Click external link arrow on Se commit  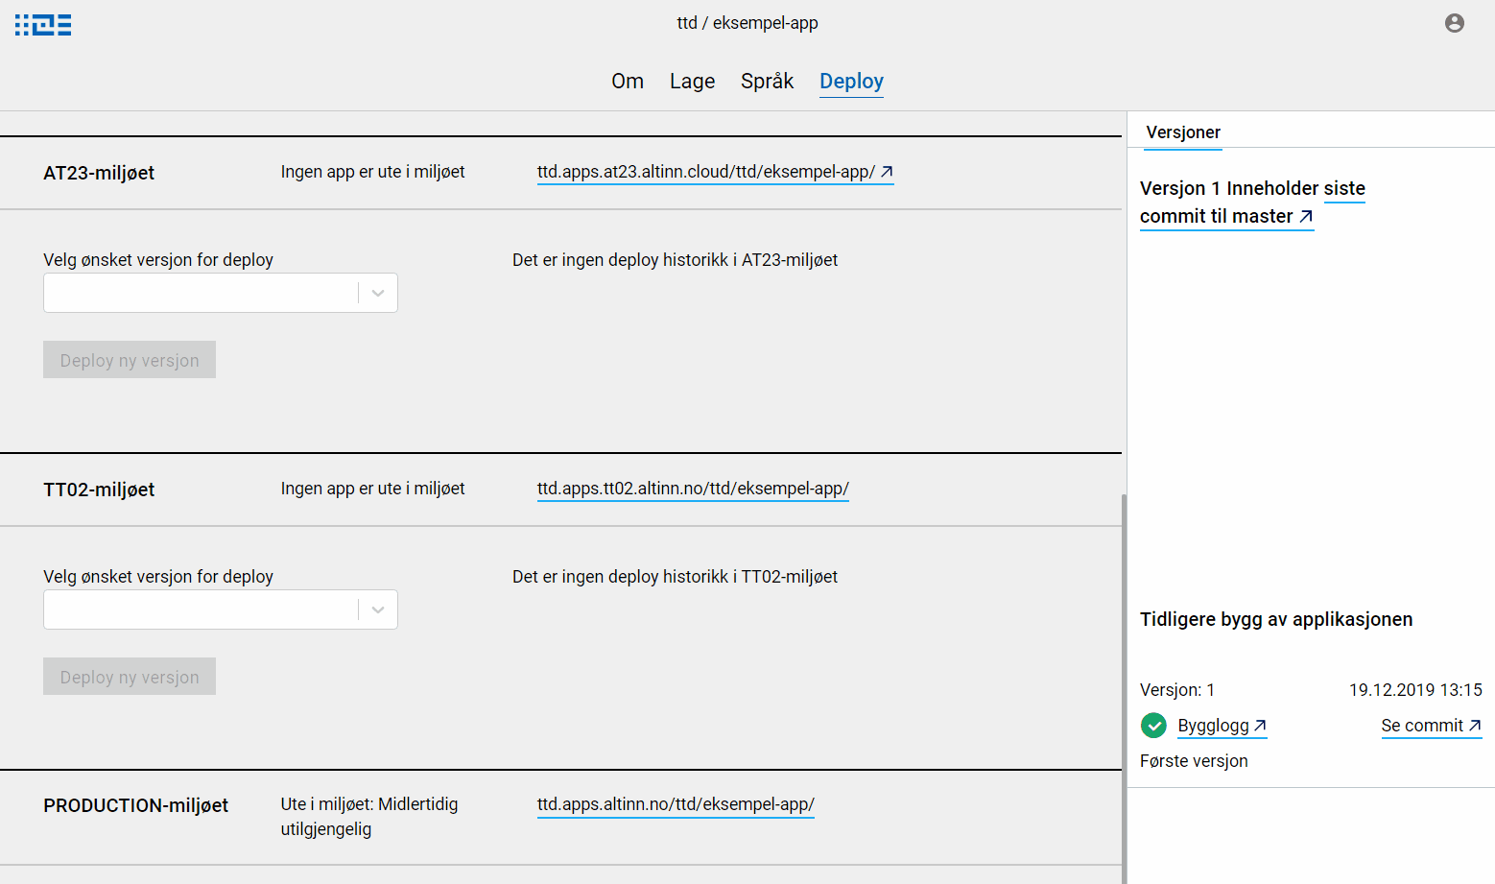pyautogui.click(x=1475, y=724)
